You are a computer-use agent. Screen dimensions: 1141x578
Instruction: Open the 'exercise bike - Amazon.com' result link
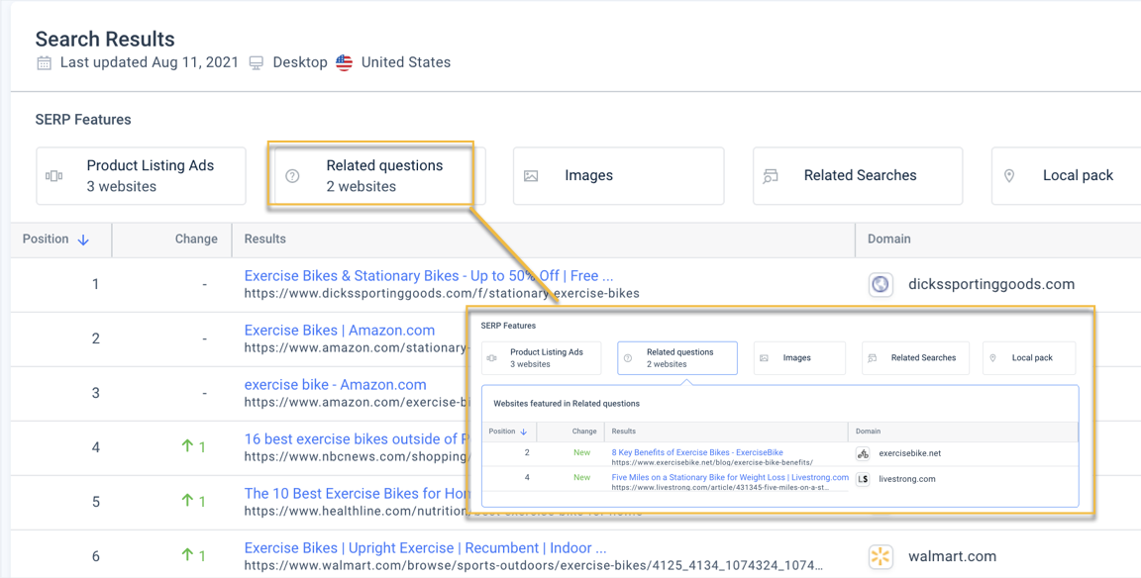click(336, 385)
